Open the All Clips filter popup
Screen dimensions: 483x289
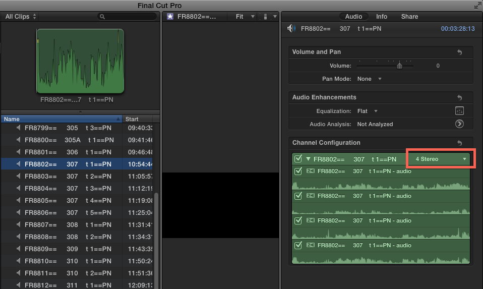point(20,17)
